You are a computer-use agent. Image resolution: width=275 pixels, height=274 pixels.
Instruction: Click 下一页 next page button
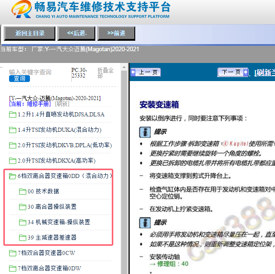point(233,72)
